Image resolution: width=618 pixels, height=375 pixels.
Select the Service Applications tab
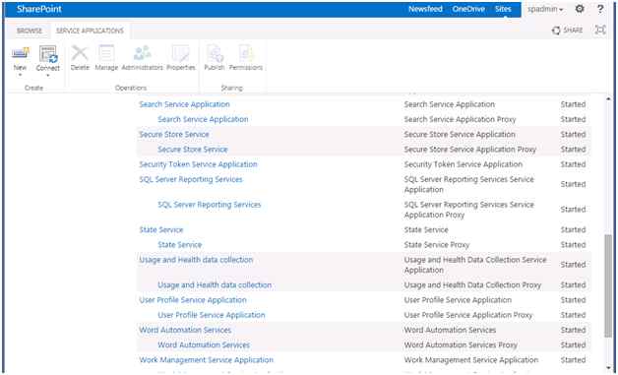90,31
